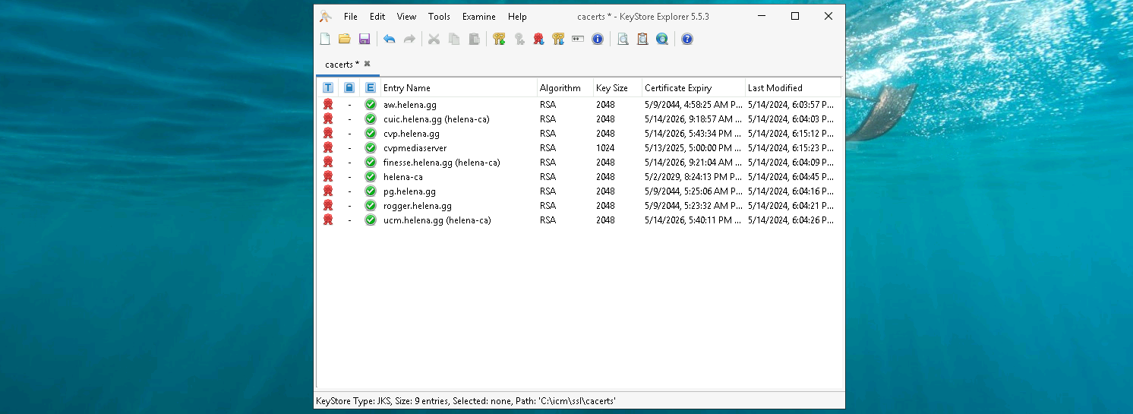This screenshot has height=414, width=1133.
Task: Save the keystore with the floppy icon
Action: [365, 39]
